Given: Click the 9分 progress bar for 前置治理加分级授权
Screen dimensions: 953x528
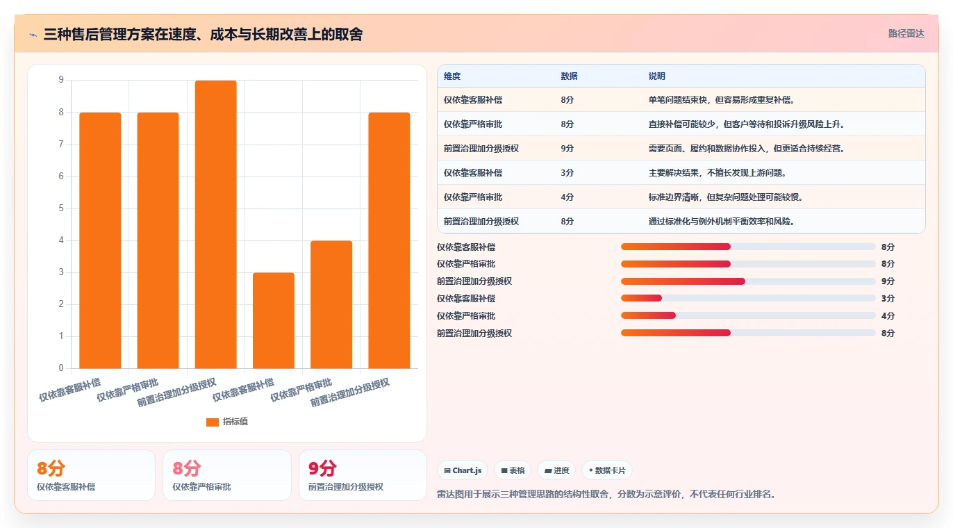Looking at the screenshot, I should click(x=748, y=281).
